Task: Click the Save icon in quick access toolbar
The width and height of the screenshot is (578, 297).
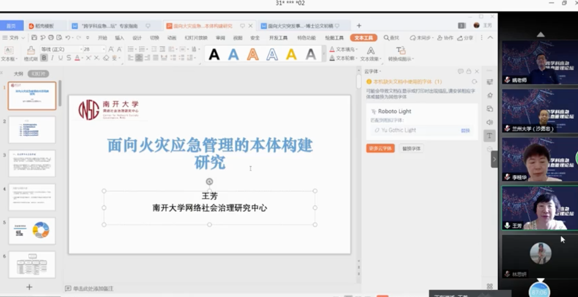Action: 34,38
